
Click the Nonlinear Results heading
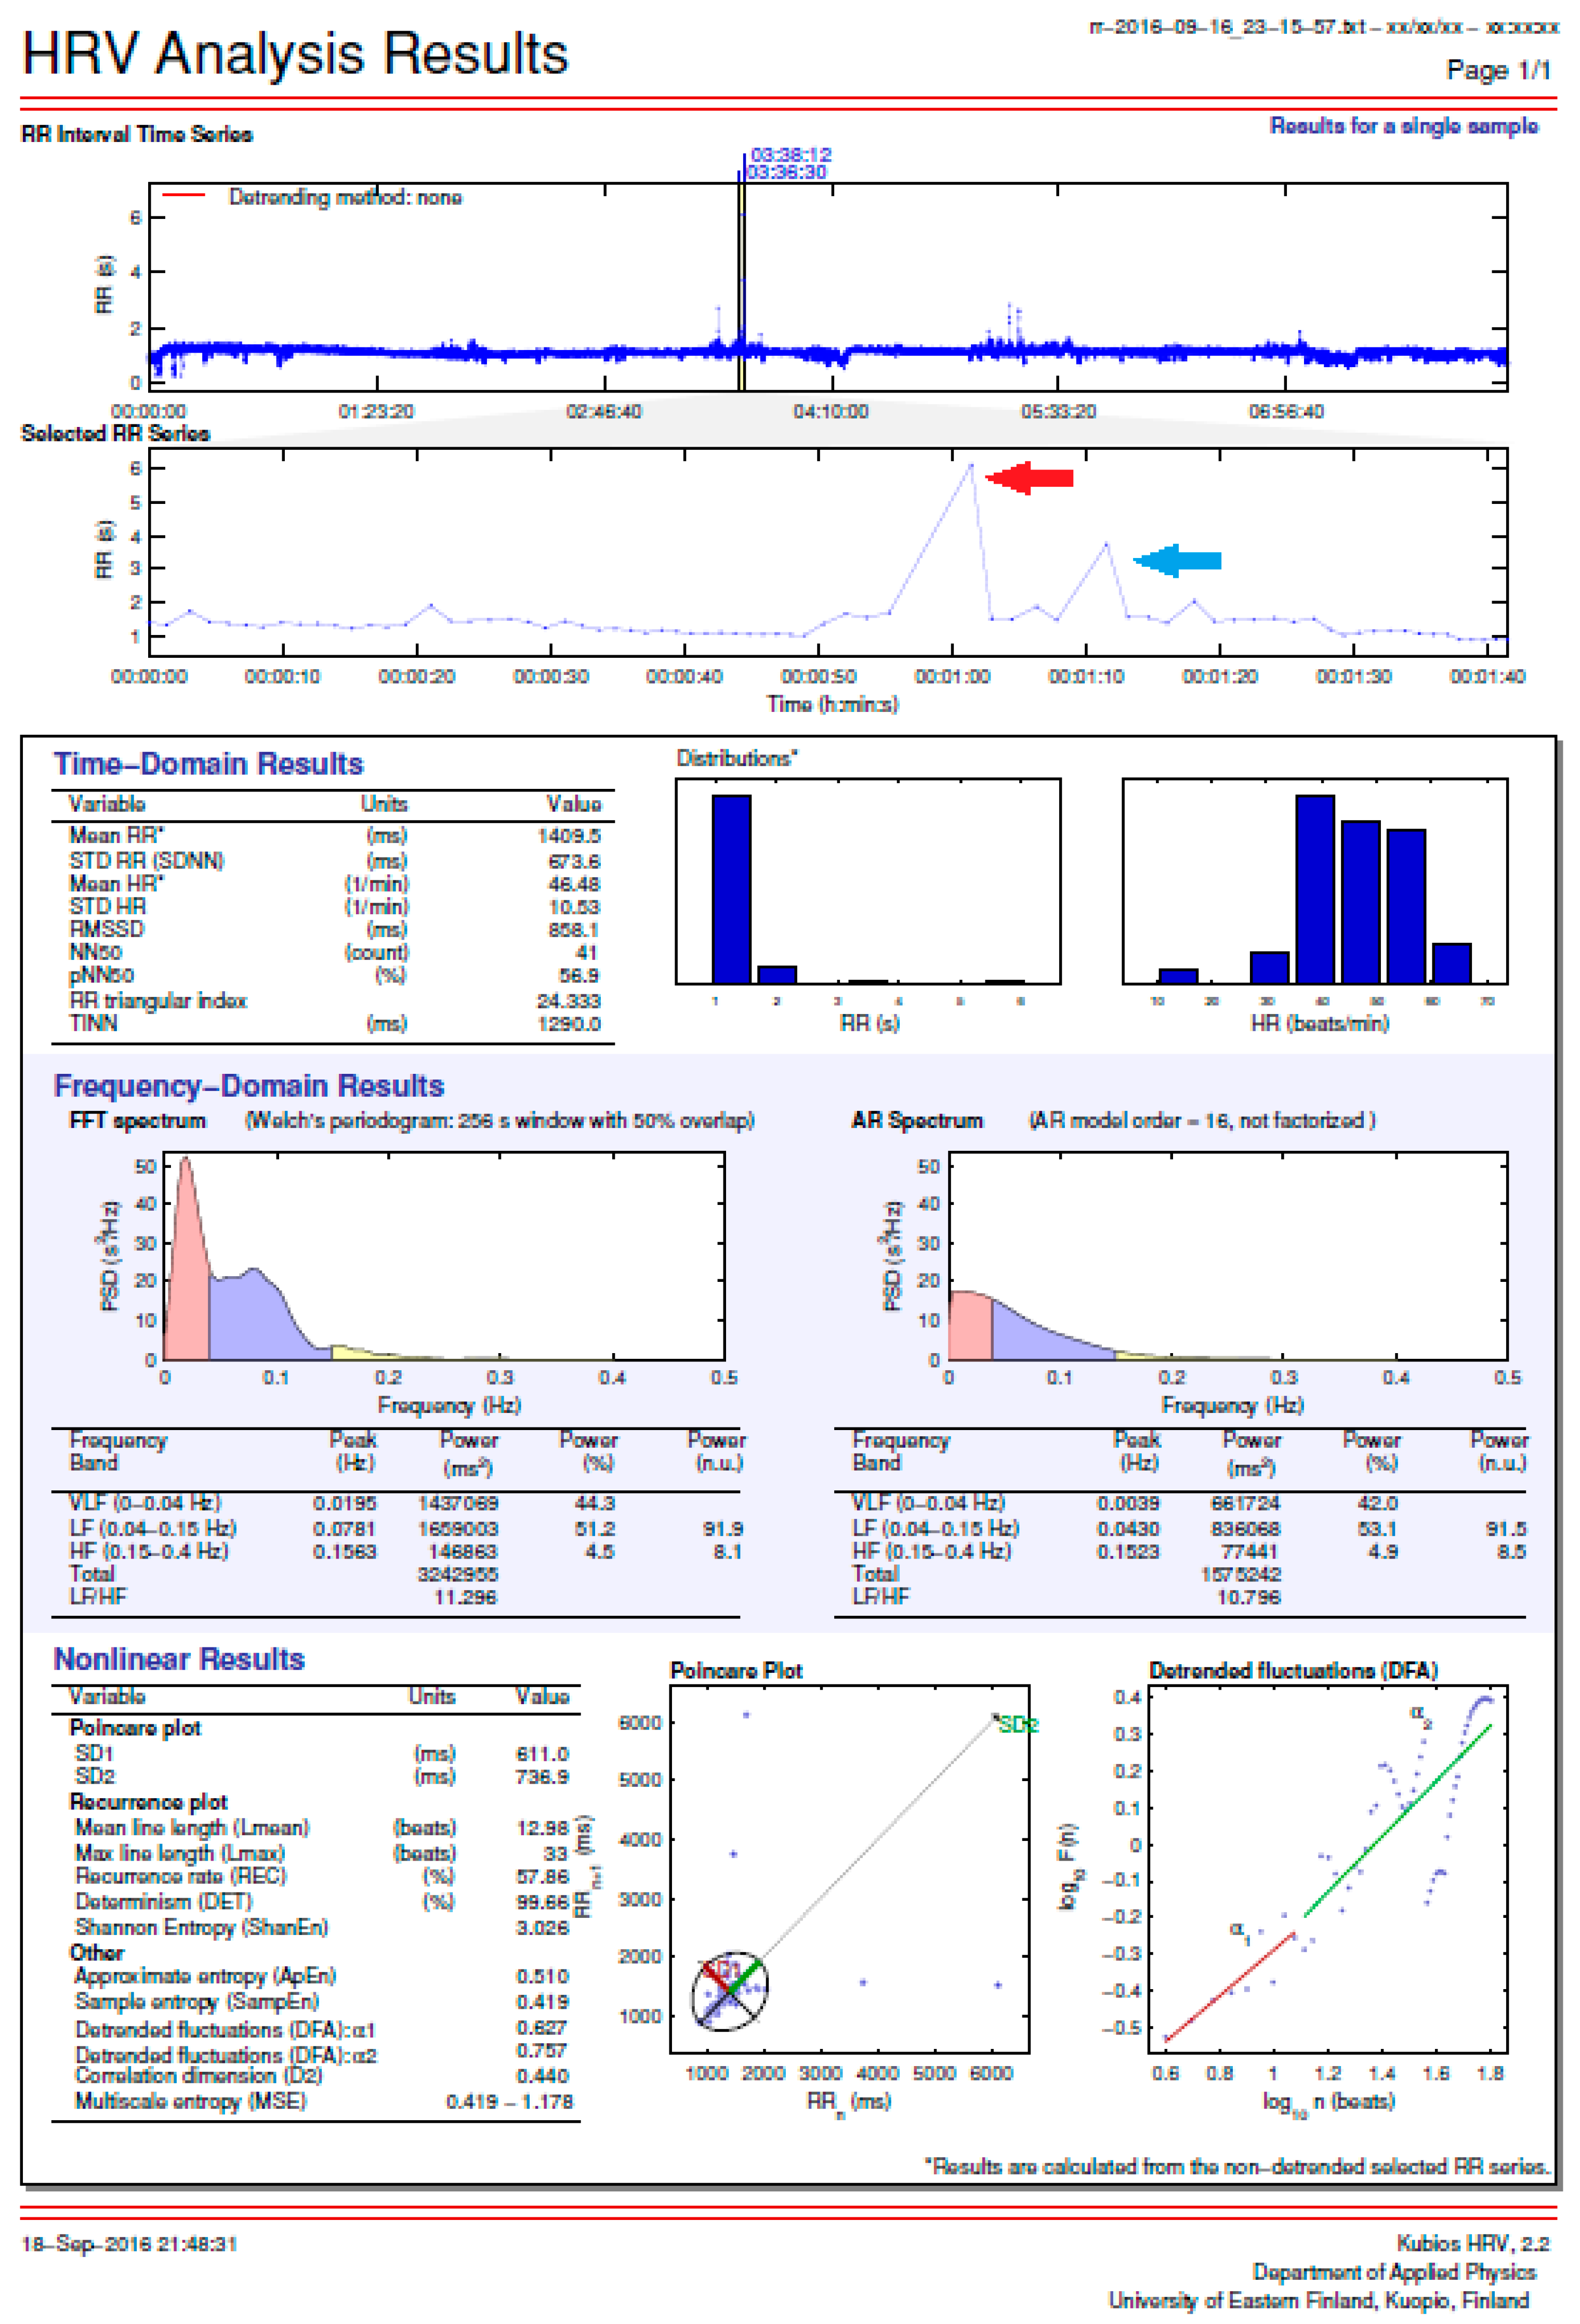click(x=179, y=1659)
